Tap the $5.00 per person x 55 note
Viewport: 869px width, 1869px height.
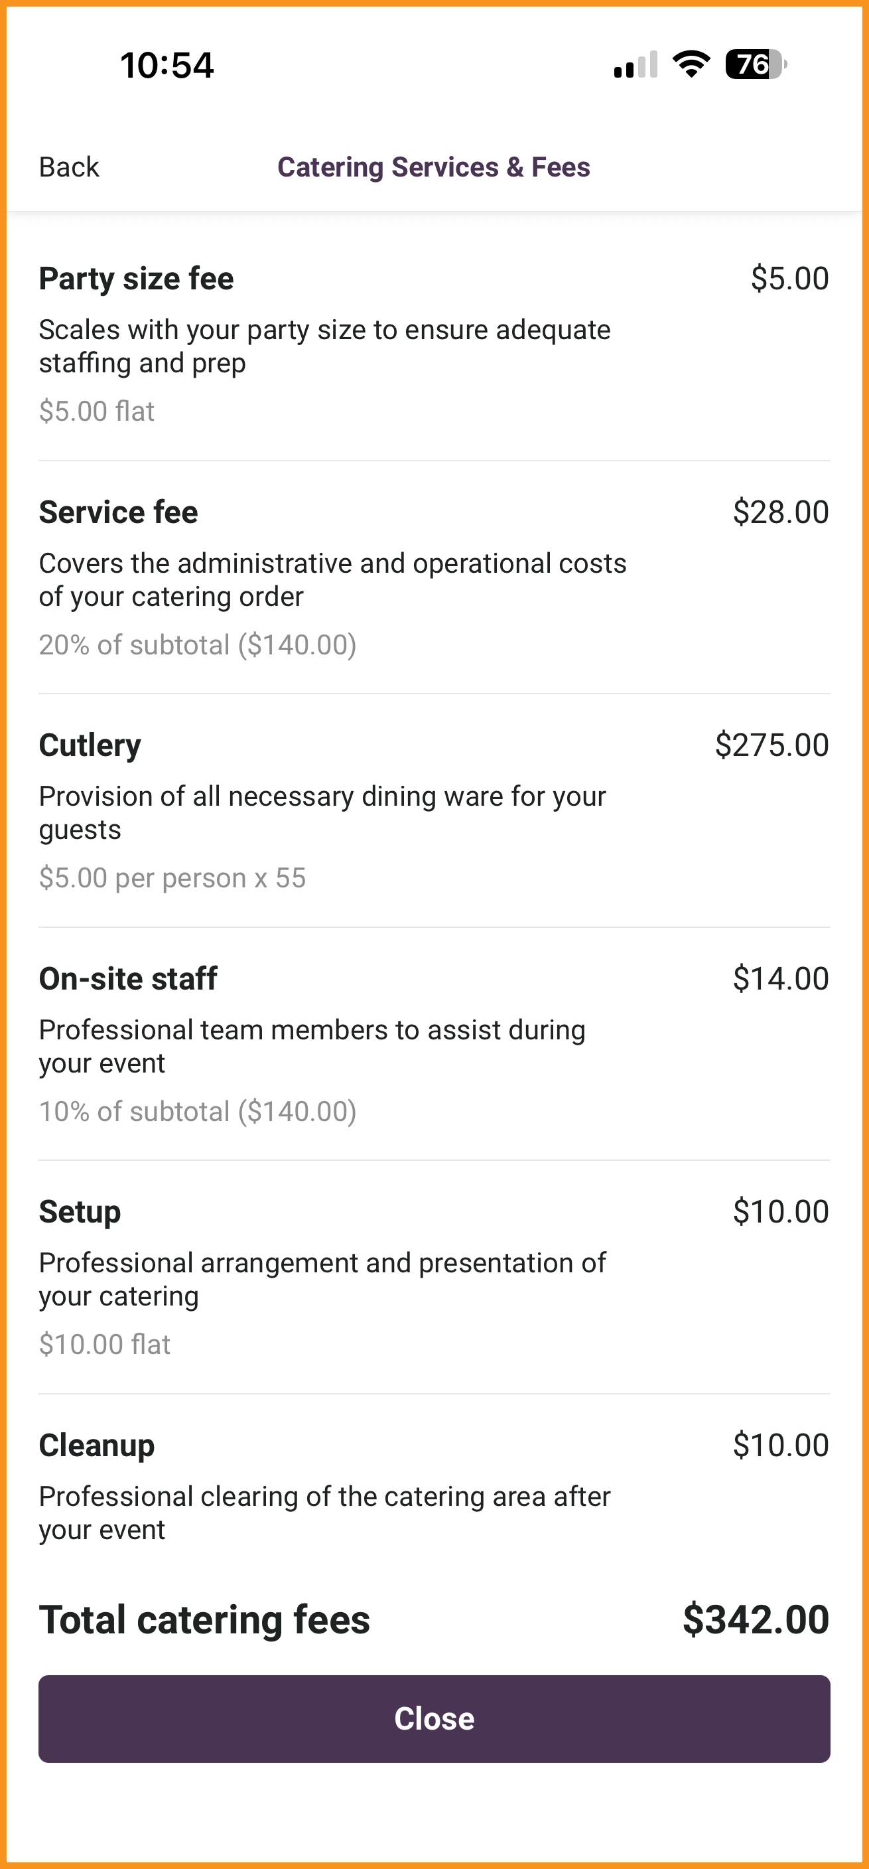click(x=172, y=878)
